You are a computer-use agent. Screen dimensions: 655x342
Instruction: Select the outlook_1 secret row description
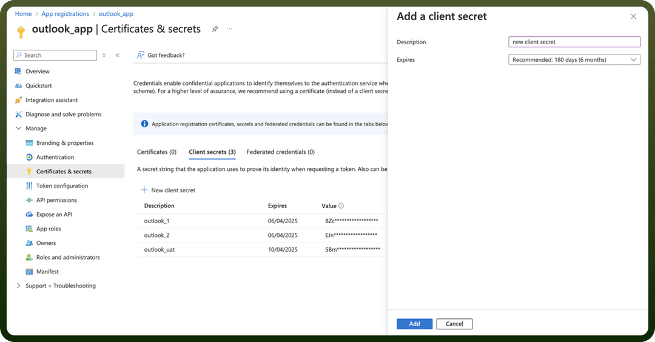pyautogui.click(x=156, y=221)
